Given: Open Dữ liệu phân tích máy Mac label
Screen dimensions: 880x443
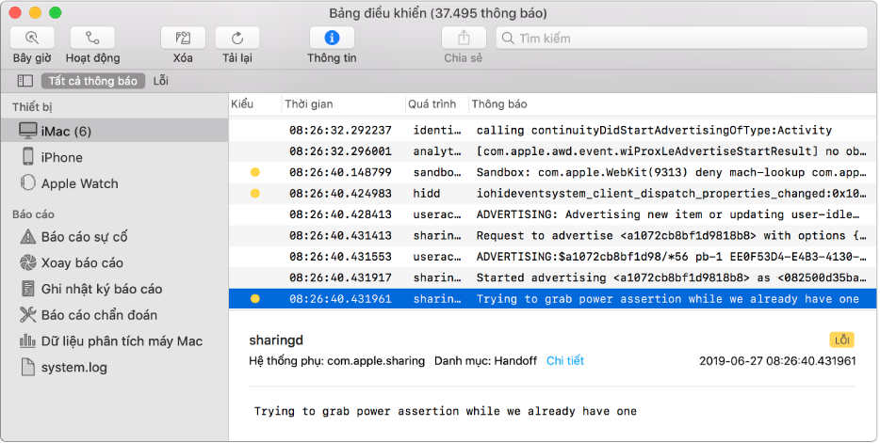Looking at the screenshot, I should (122, 341).
